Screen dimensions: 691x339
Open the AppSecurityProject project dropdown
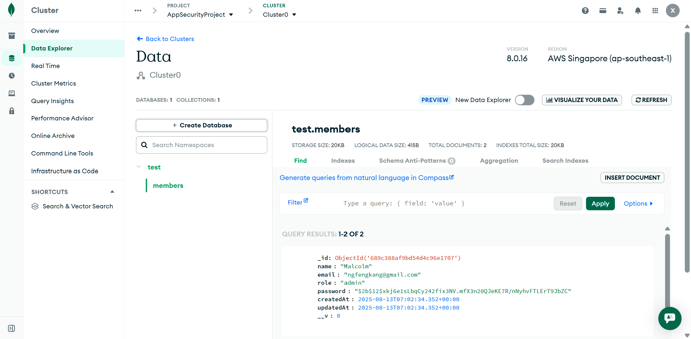pos(200,15)
